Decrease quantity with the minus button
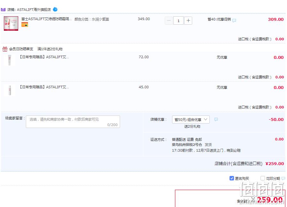 coord(169,20)
